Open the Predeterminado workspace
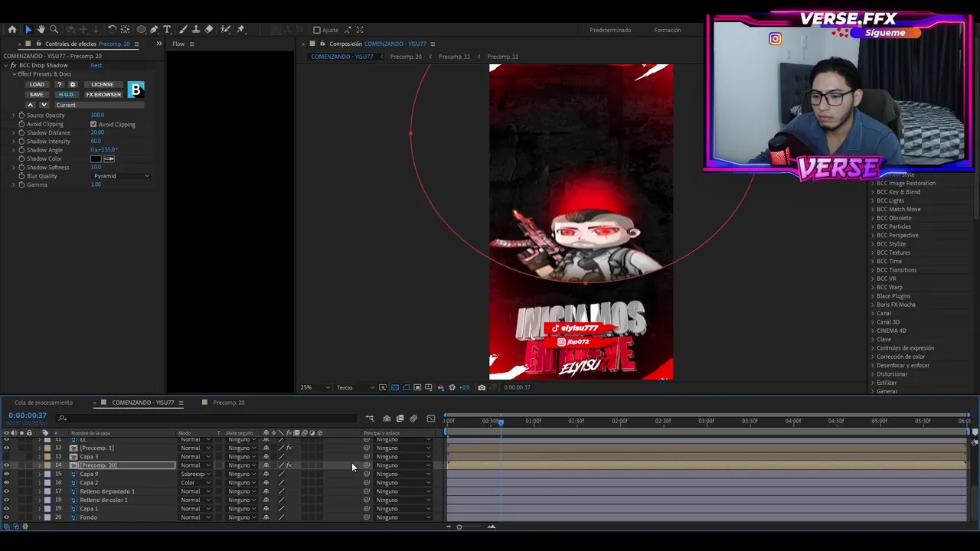 (610, 30)
